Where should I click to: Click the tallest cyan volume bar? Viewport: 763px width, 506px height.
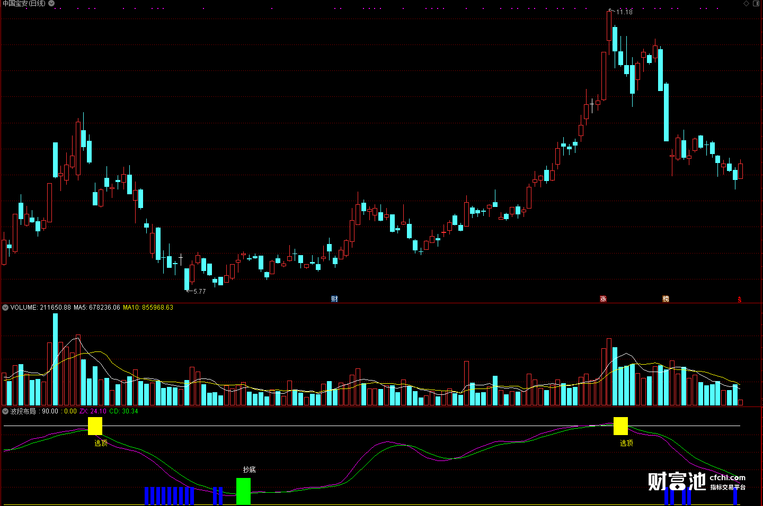(x=55, y=359)
